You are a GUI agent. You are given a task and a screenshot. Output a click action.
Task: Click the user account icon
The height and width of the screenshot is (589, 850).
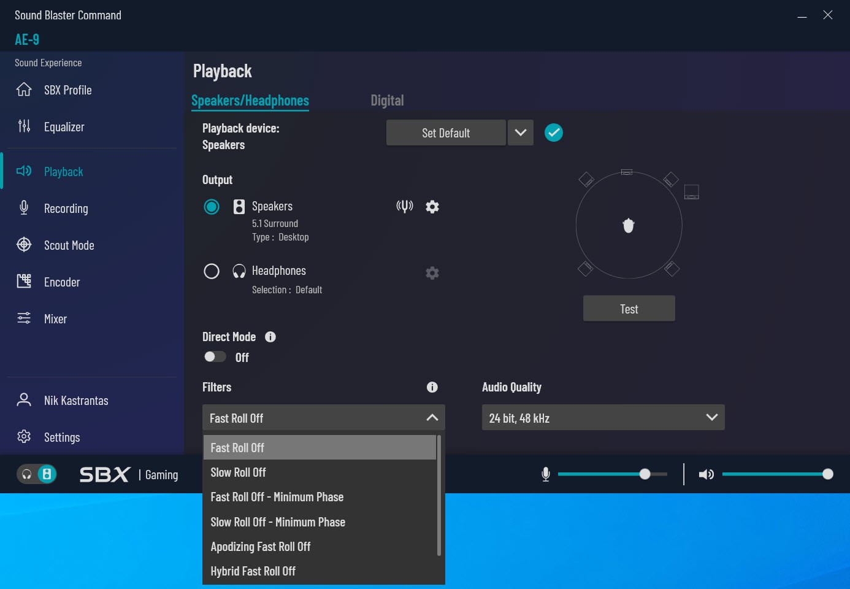(x=24, y=400)
